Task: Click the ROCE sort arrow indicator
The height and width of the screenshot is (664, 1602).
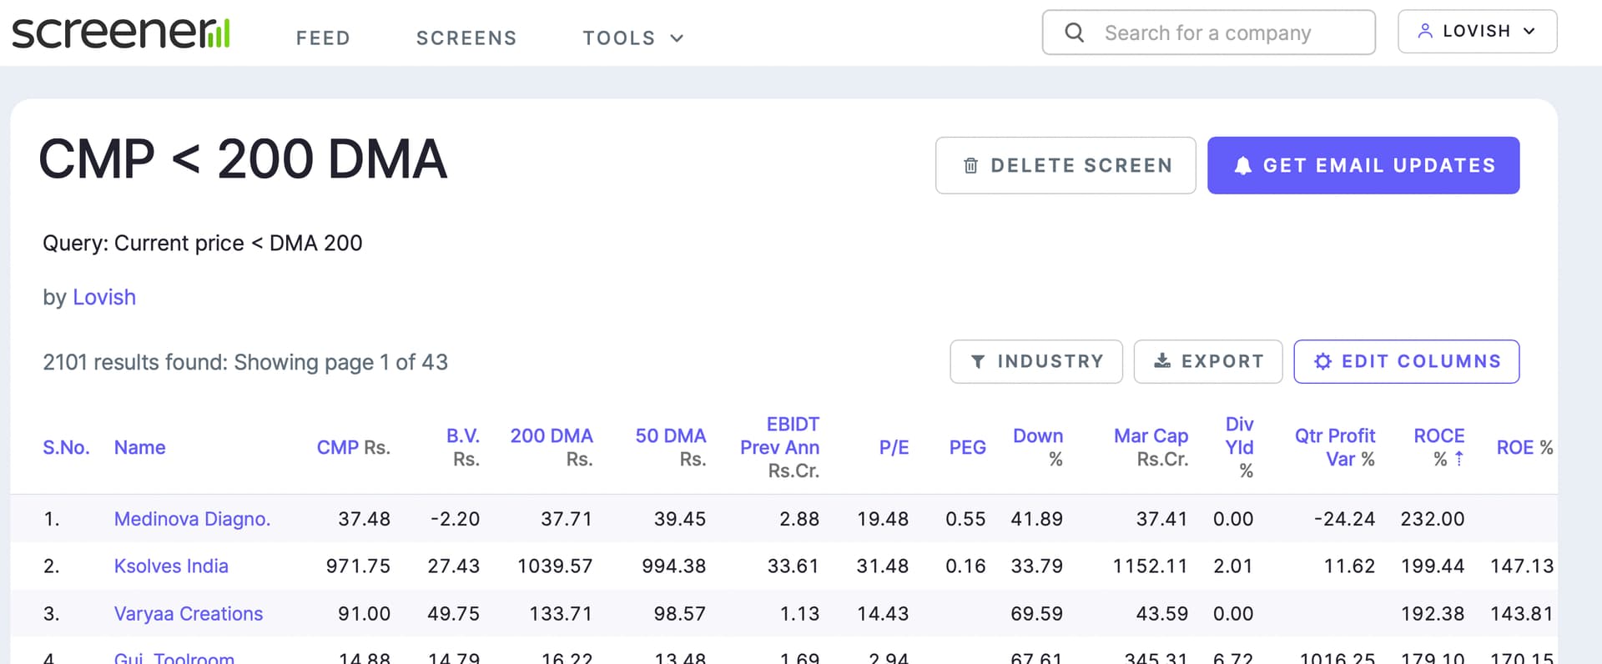Action: [x=1458, y=459]
